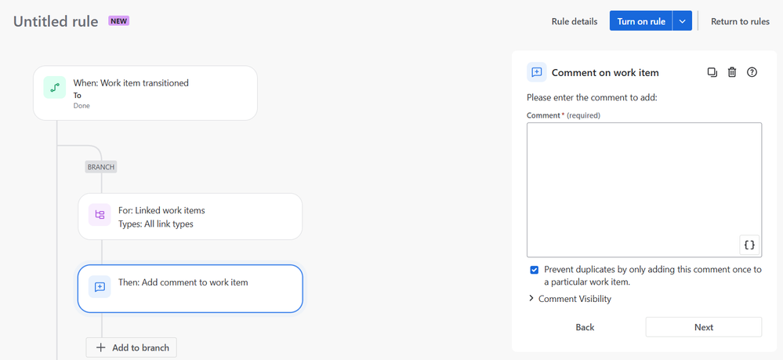Click the work item transitioned trigger icon
This screenshot has width=783, height=360.
(x=54, y=89)
